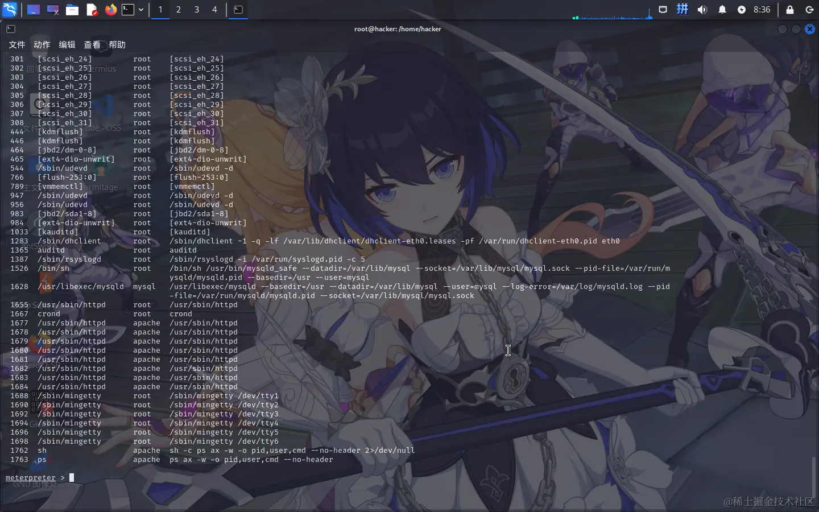Click the 'crond' process name for PID 1667
This screenshot has height=512, width=819.
(x=49, y=314)
